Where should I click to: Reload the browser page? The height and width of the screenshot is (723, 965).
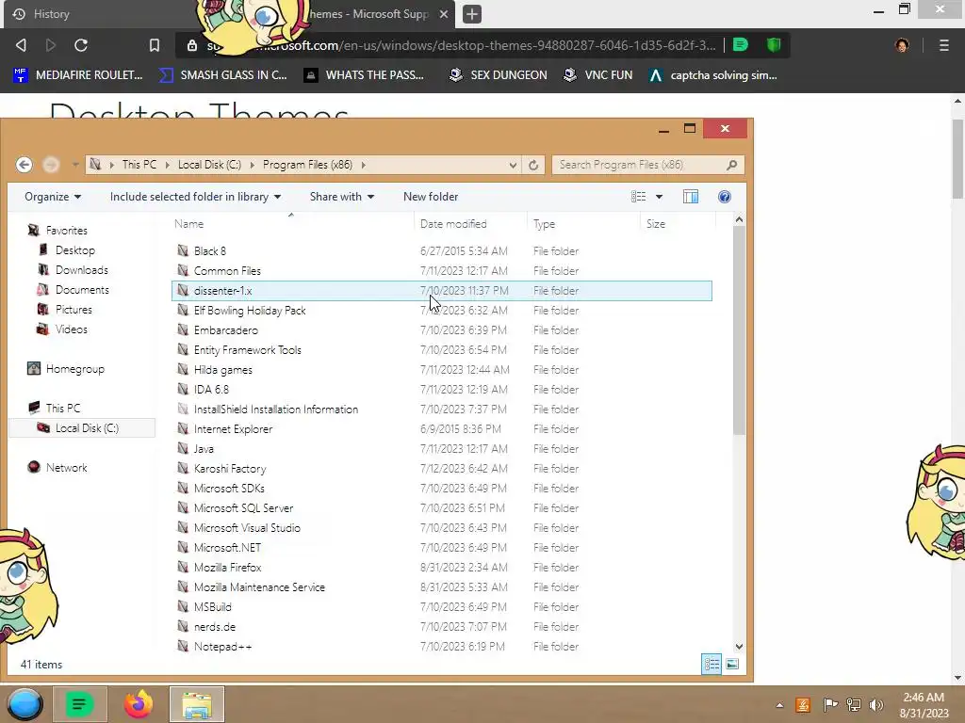pos(81,45)
